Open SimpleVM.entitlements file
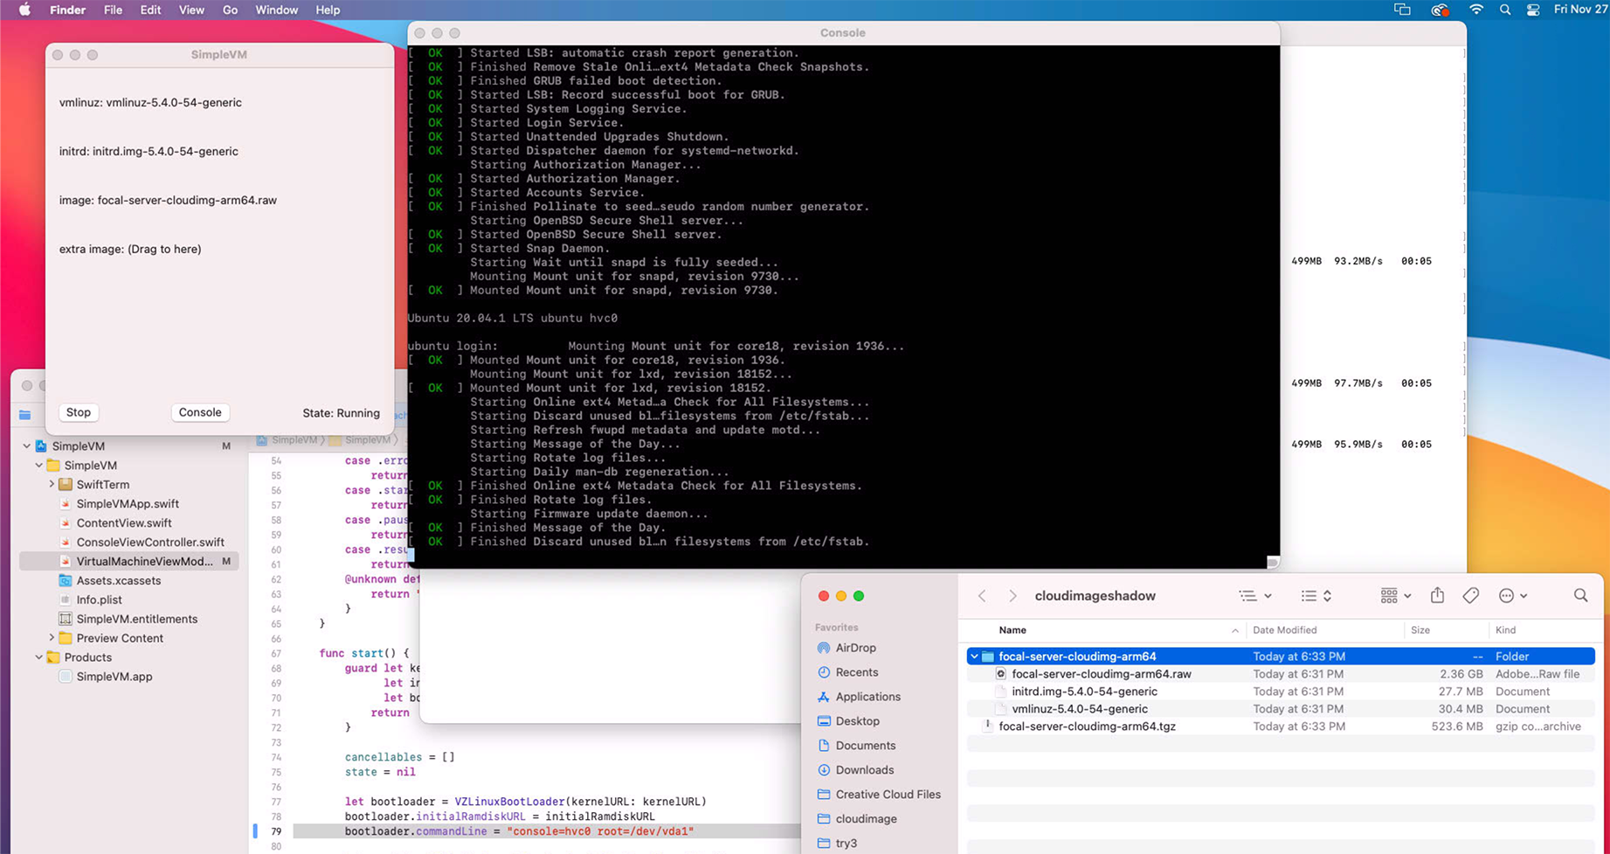The image size is (1610, 854). pyautogui.click(x=137, y=619)
